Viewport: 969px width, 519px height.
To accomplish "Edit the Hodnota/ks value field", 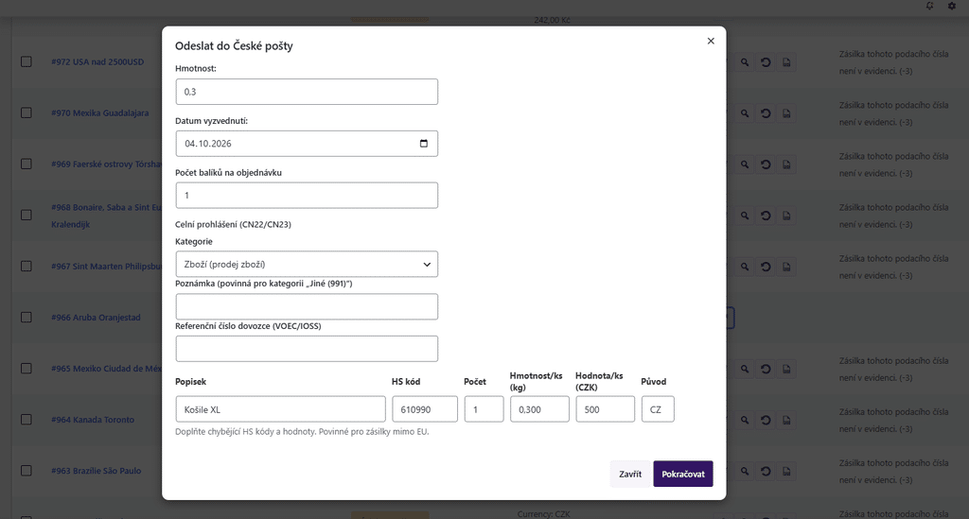I will coord(605,409).
